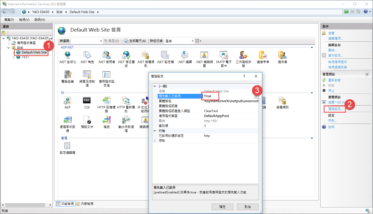Open the 設定編輯器 icon
The width and height of the screenshot is (373, 214).
(x=68, y=148)
